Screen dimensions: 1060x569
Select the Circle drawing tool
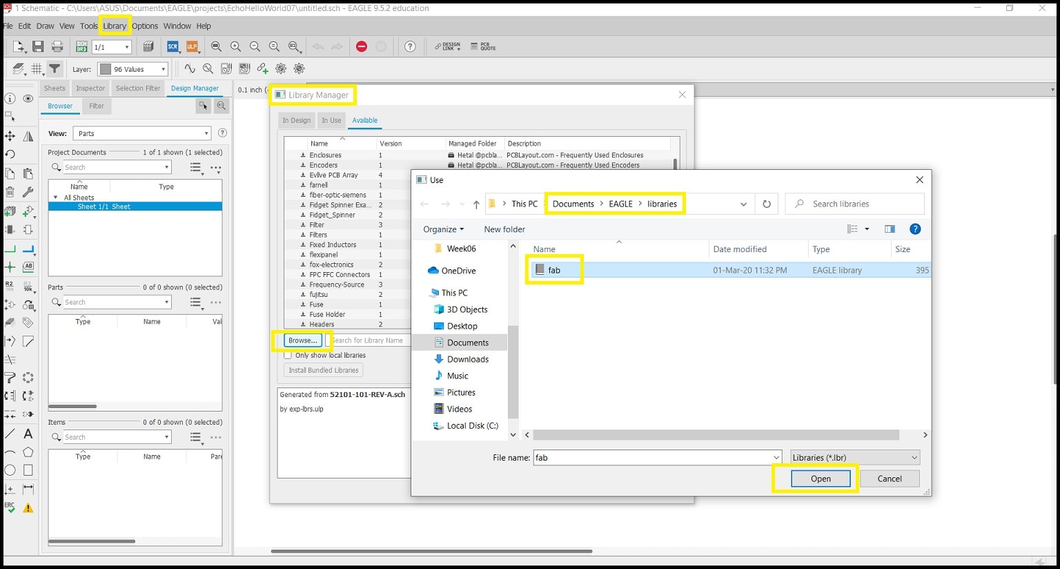[10, 470]
